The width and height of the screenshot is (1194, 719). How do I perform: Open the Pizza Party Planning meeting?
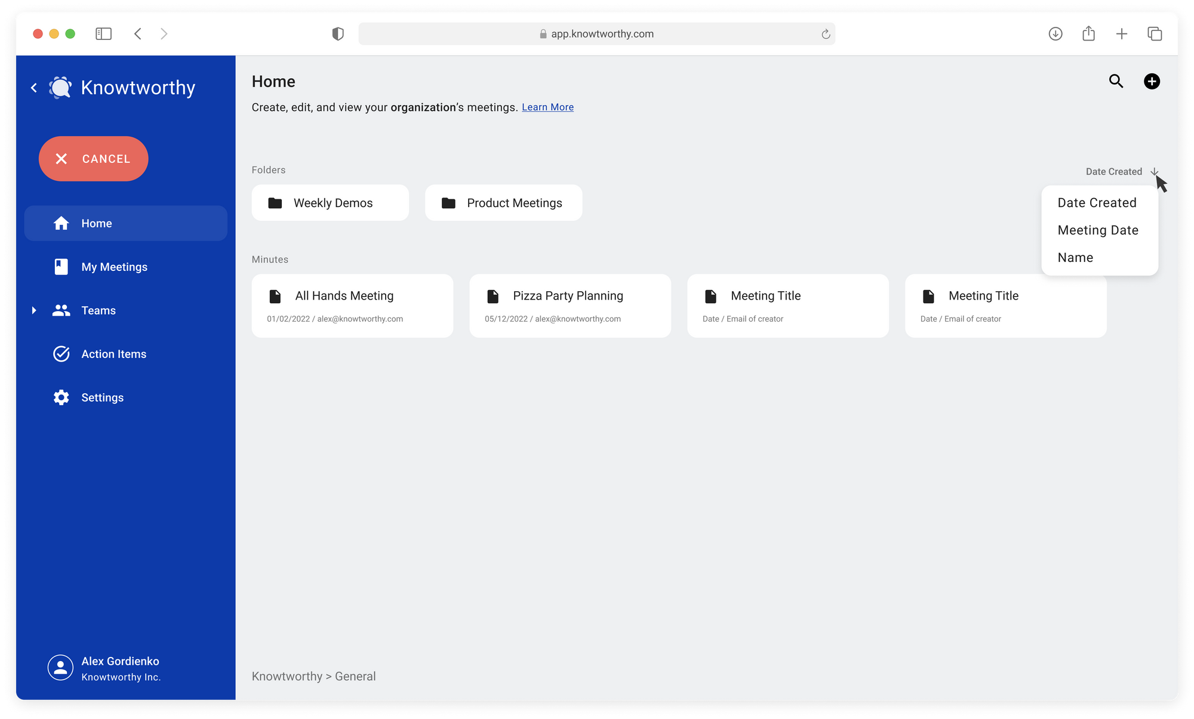[x=570, y=305]
